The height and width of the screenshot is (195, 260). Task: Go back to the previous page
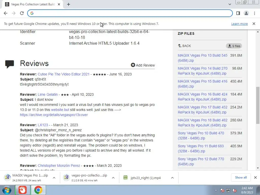[x=6, y=13]
